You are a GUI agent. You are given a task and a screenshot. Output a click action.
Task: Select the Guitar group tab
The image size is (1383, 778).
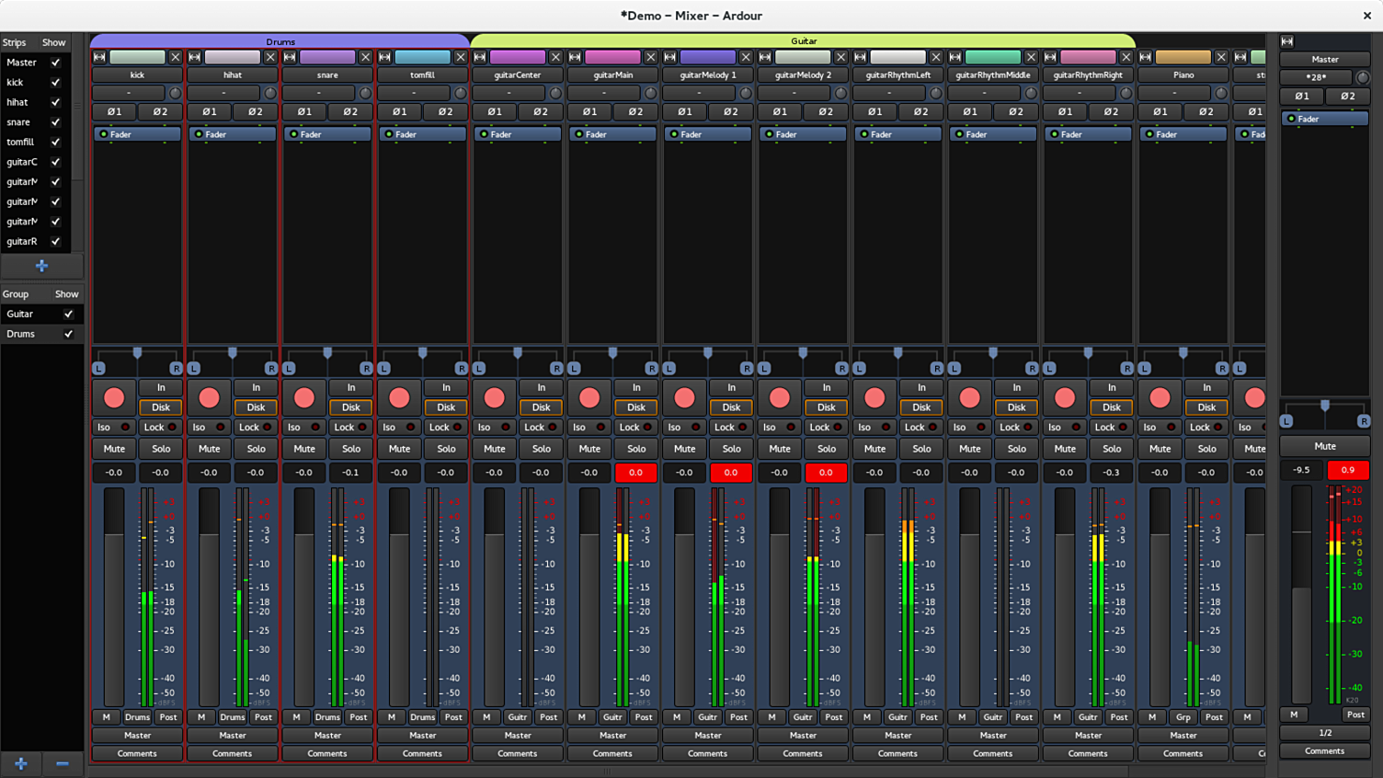tap(803, 41)
